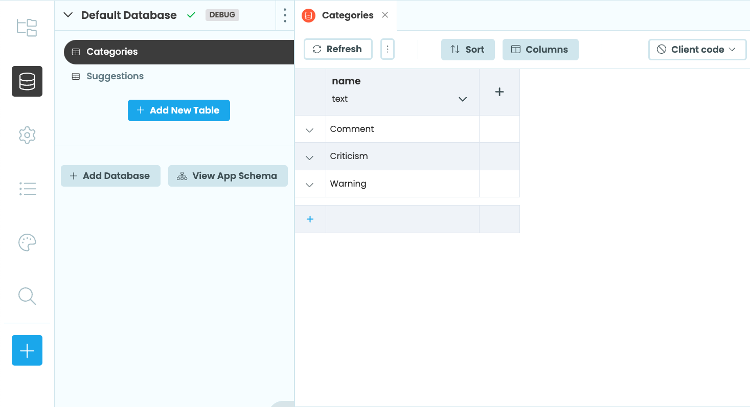Expand the Comment row
Screen dimensions: 750x407
point(309,130)
